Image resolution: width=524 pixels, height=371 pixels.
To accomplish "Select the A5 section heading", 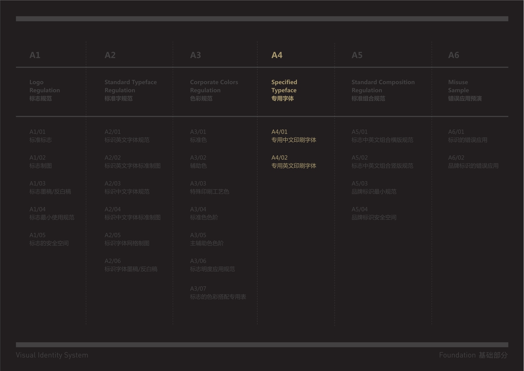I will (x=357, y=55).
